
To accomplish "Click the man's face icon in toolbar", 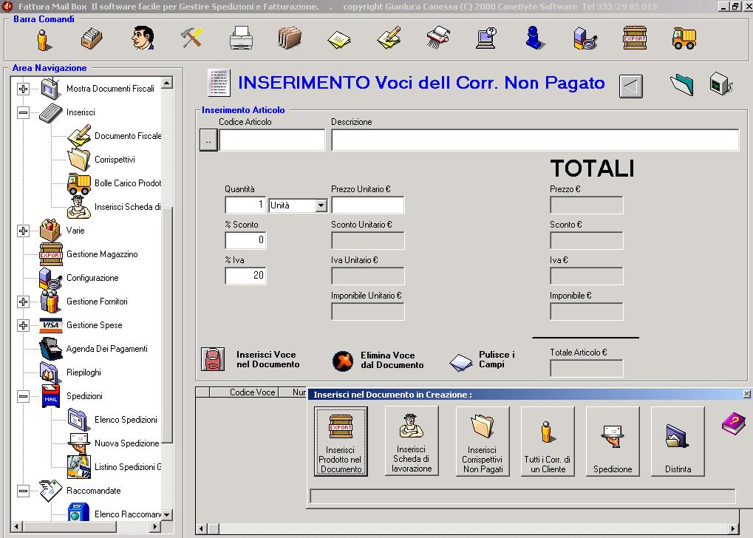I will 142,38.
